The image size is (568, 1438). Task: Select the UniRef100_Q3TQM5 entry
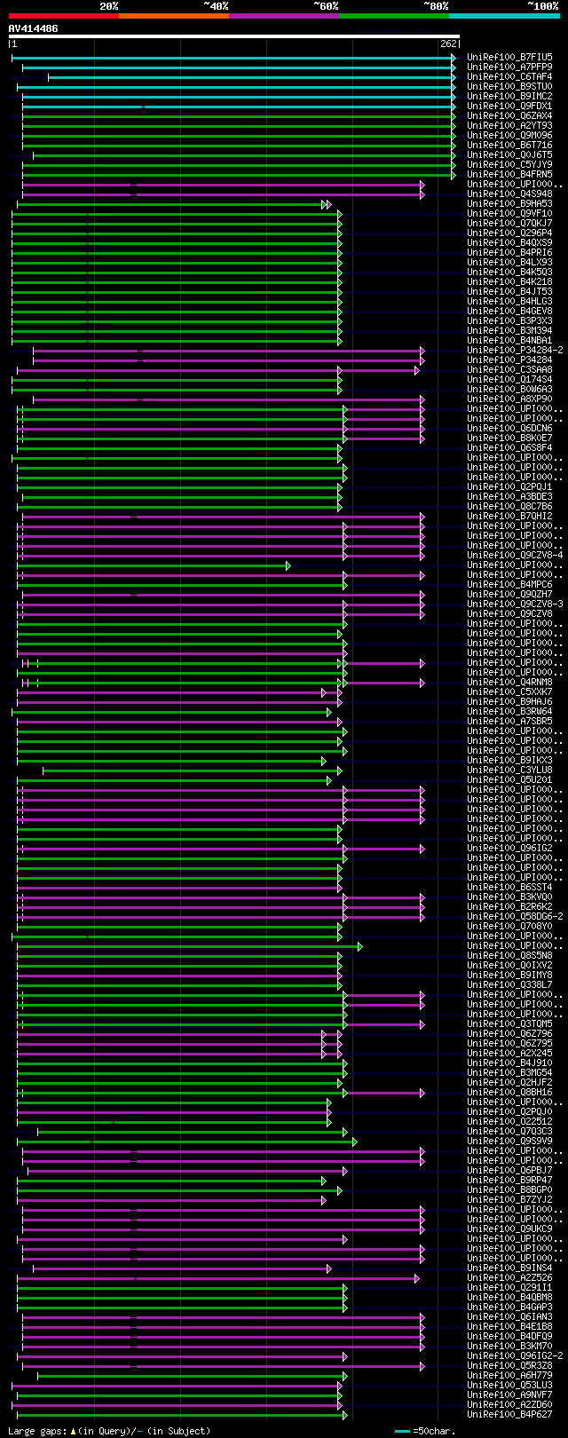point(509,1023)
